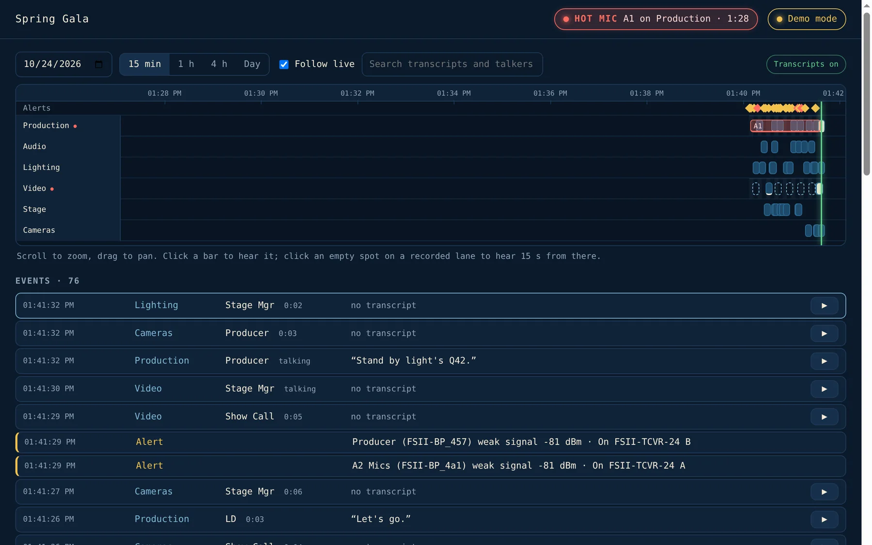Image resolution: width=872 pixels, height=545 pixels.
Task: Click the page vertical scrollbar thumb
Action: [x=867, y=93]
